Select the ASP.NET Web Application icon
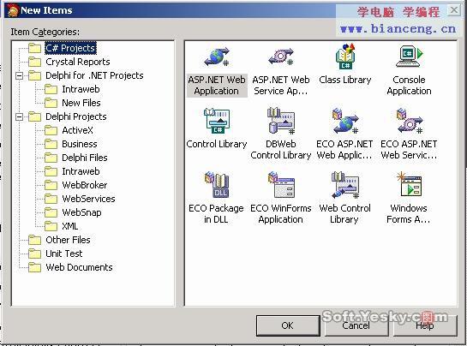 (x=217, y=57)
